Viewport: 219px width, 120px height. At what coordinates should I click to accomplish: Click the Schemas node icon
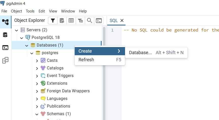pyautogui.click(x=43, y=114)
